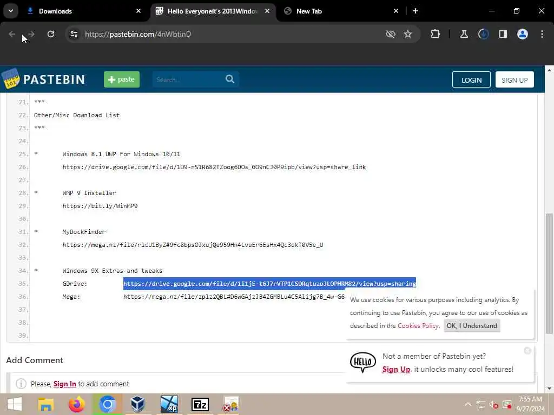Close the Hello Everyone Pastebin tab
Image resolution: width=554 pixels, height=415 pixels.
click(267, 11)
